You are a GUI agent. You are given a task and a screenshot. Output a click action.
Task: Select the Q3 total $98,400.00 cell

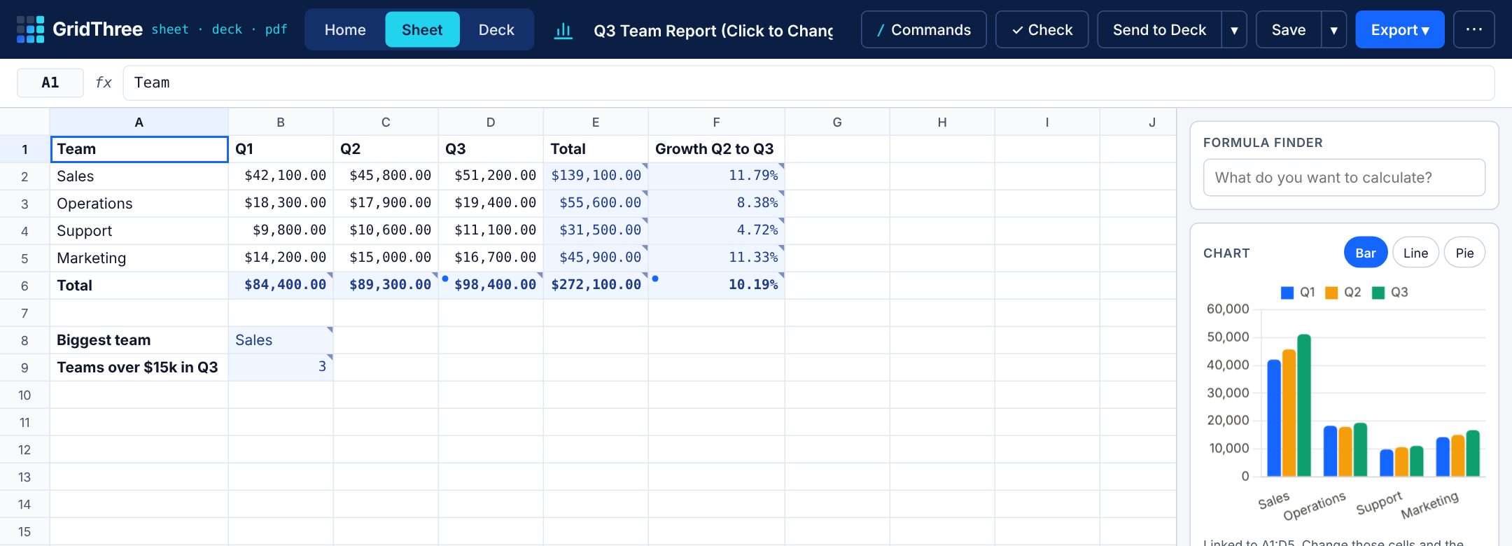[x=491, y=286]
